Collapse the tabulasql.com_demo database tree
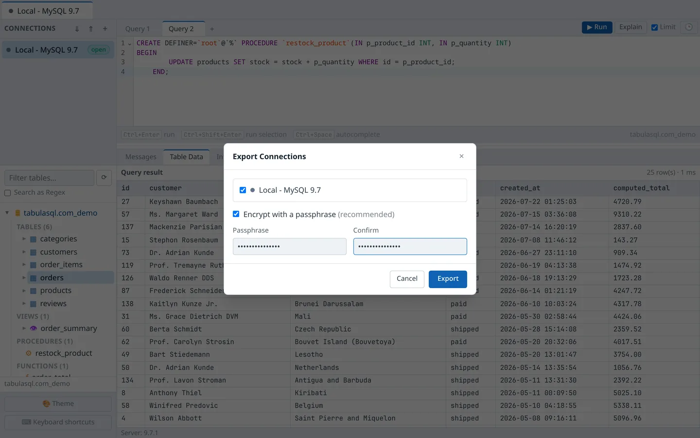Screen dimensions: 700x438 (x=7, y=213)
